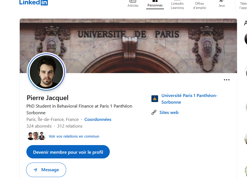247x179 pixels.
Task: Click the text 324 abonnés
Action: point(39,126)
